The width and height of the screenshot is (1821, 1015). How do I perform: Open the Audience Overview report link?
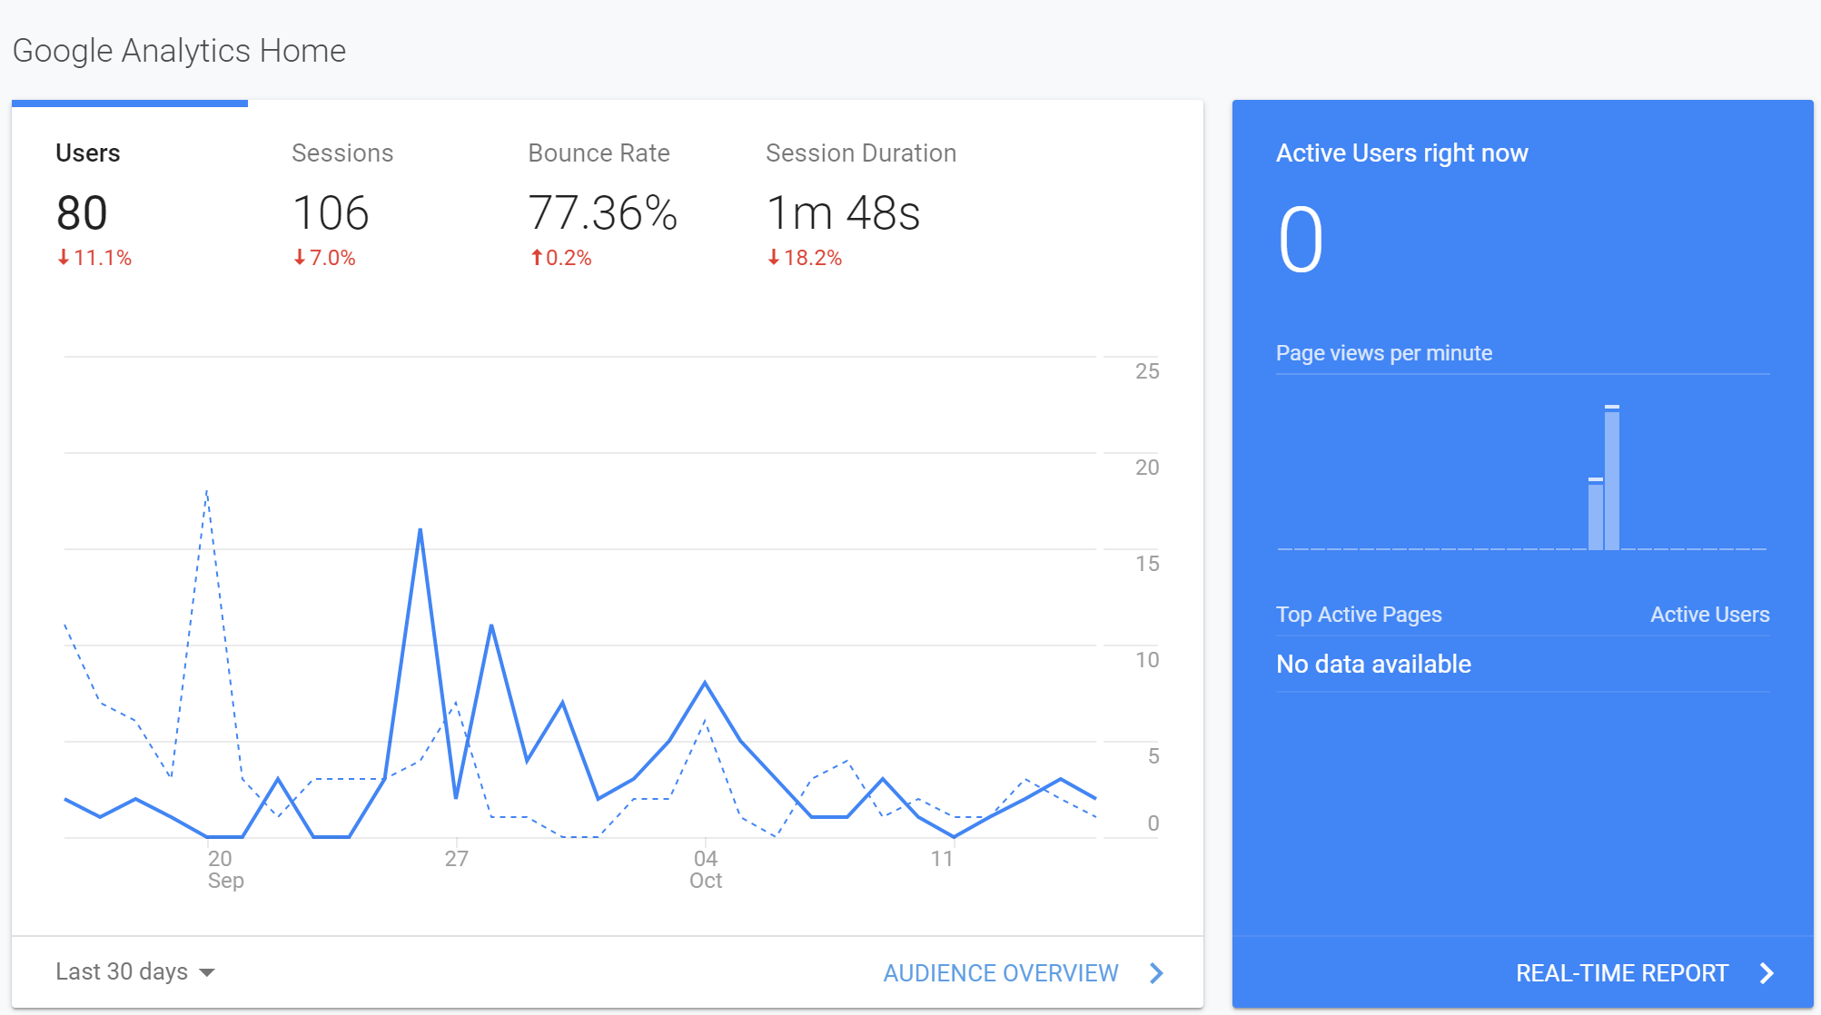click(x=1001, y=973)
